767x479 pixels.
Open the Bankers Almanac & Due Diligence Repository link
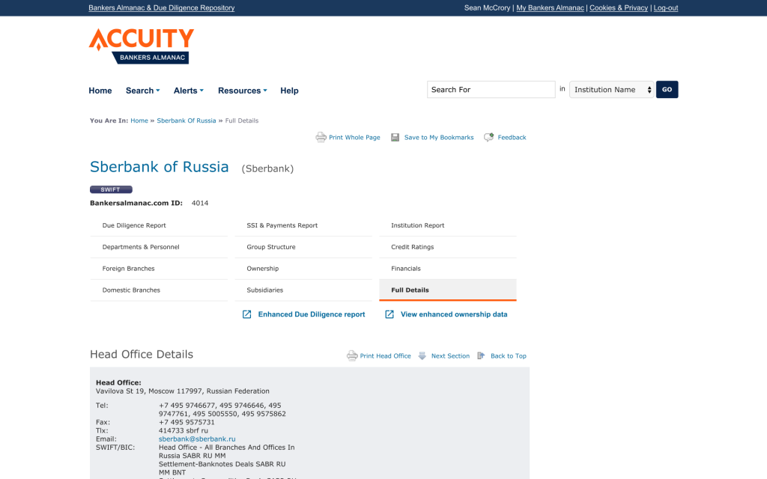tap(162, 7)
